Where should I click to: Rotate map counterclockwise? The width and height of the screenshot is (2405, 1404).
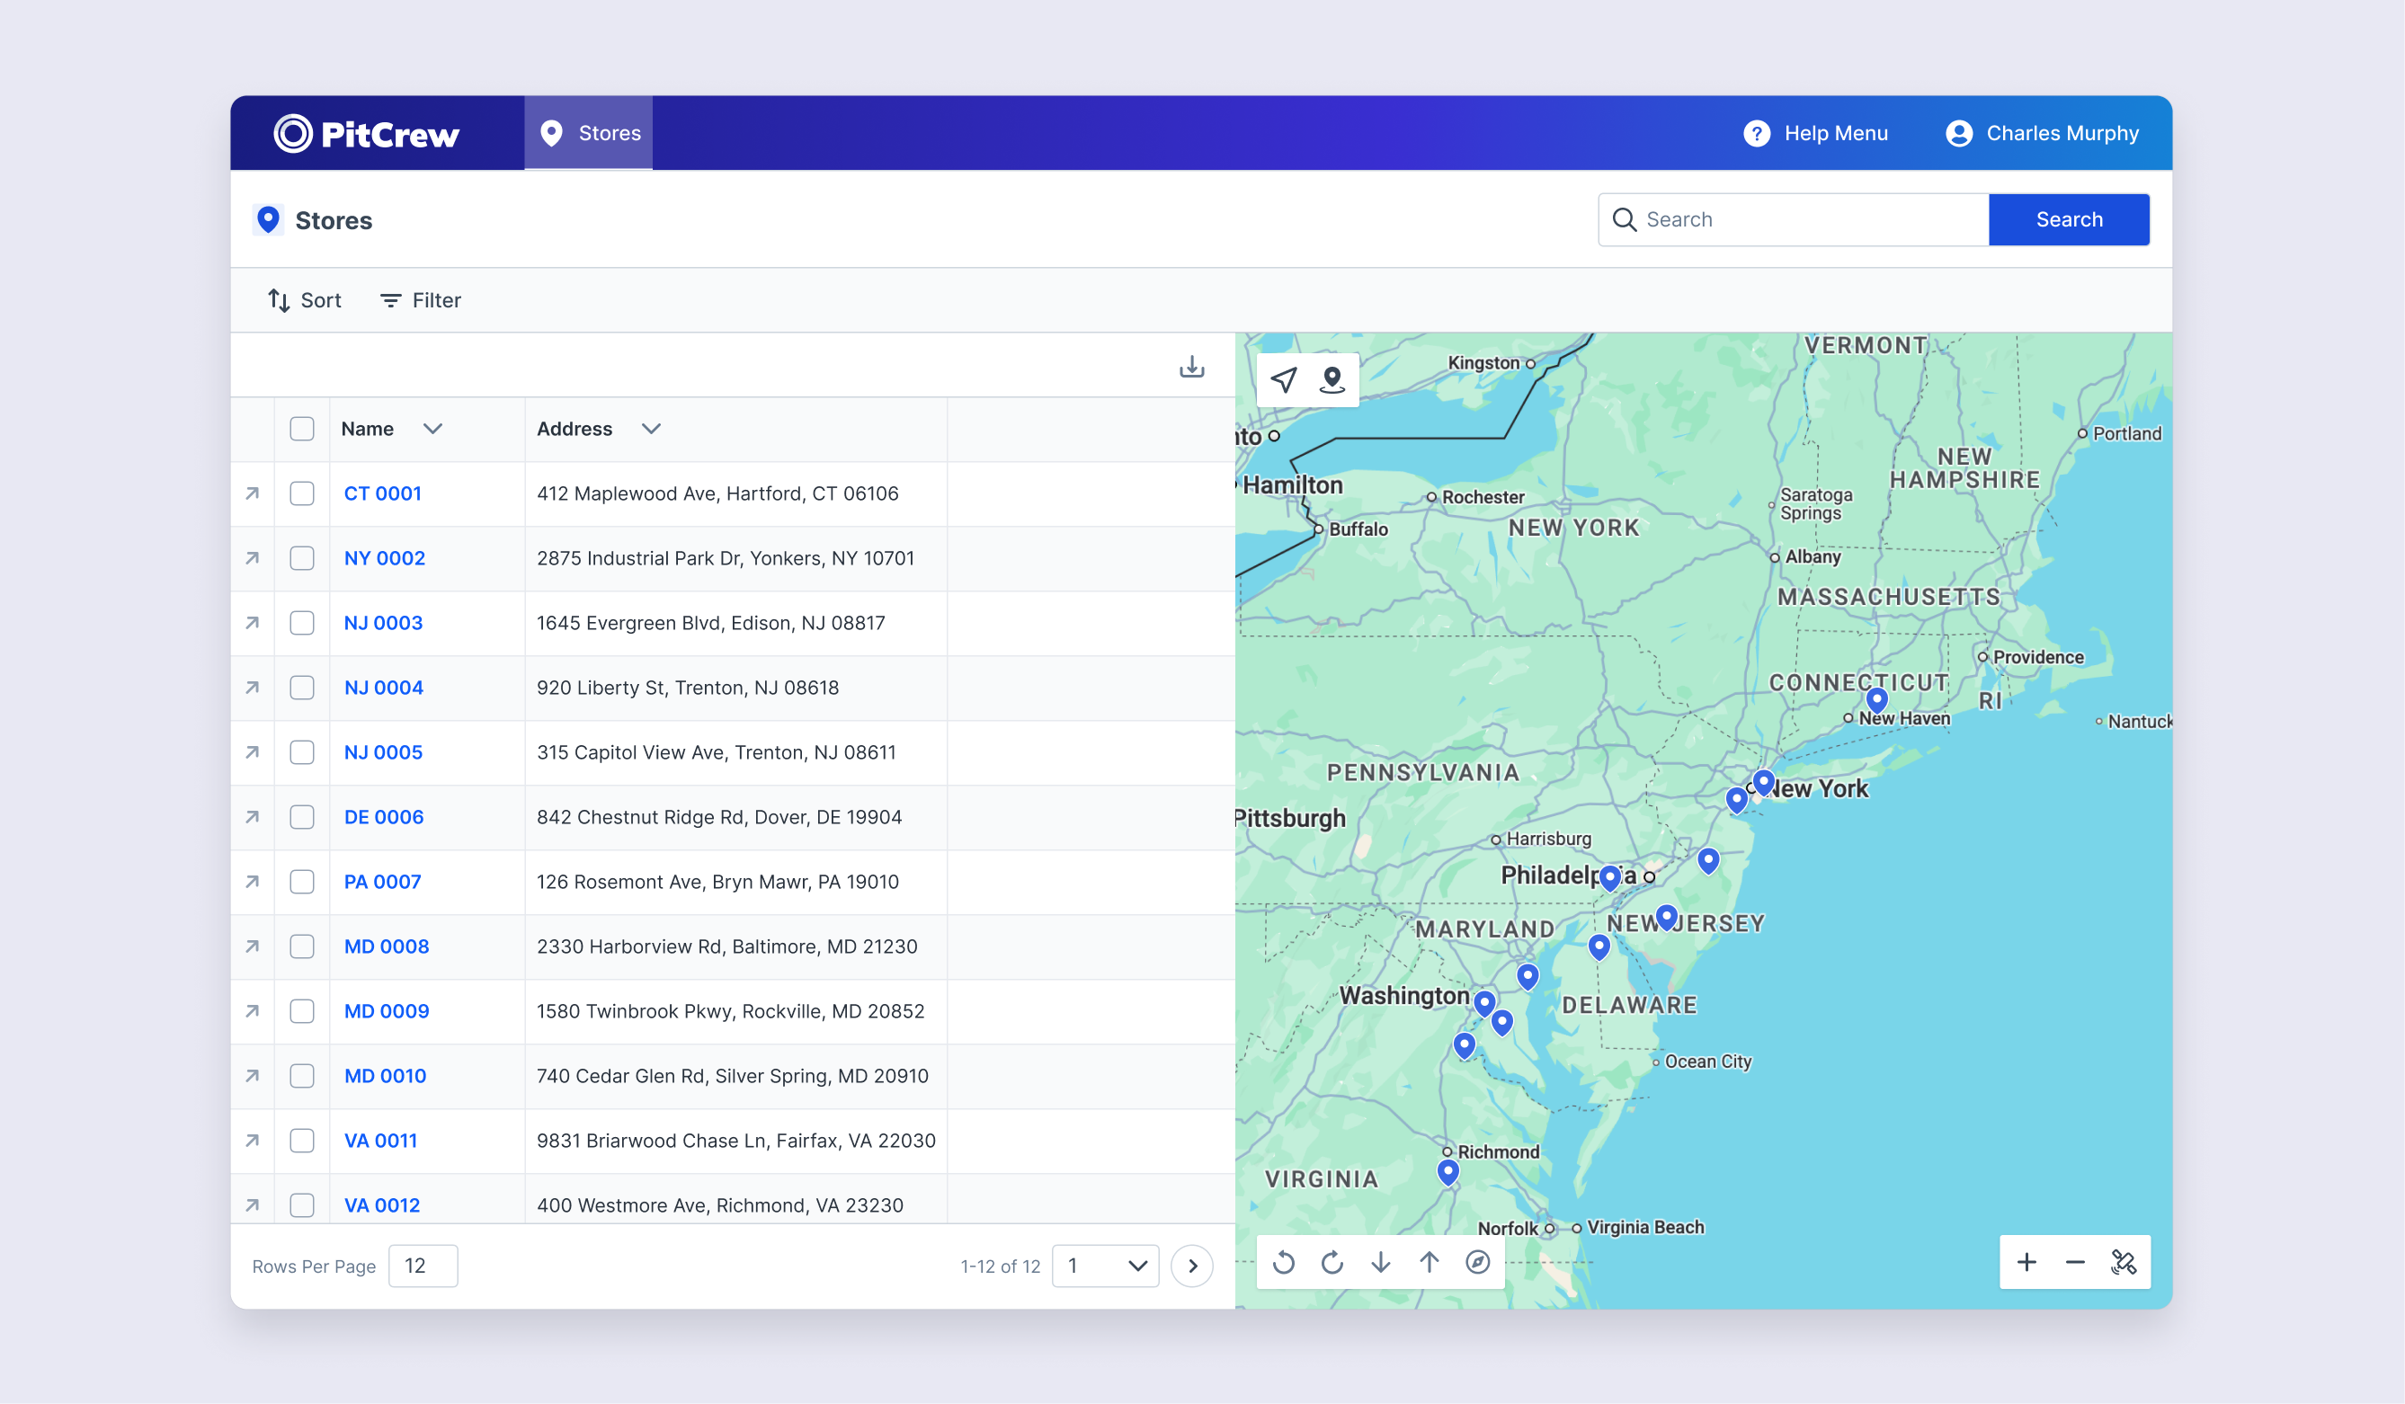click(x=1284, y=1263)
